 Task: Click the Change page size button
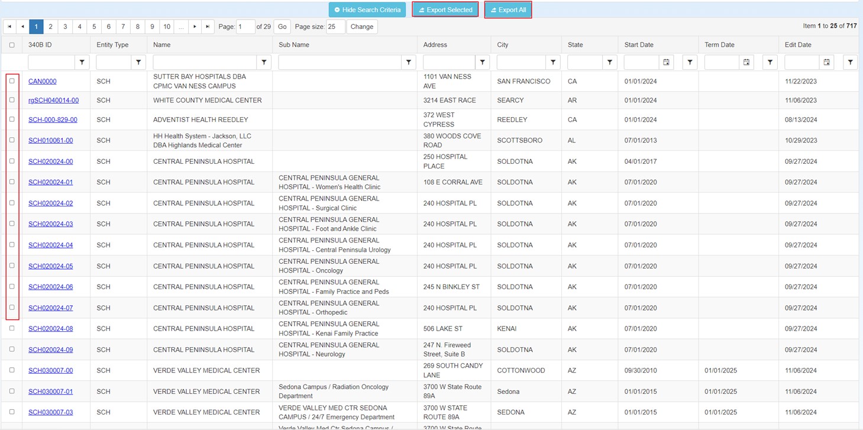coord(362,27)
